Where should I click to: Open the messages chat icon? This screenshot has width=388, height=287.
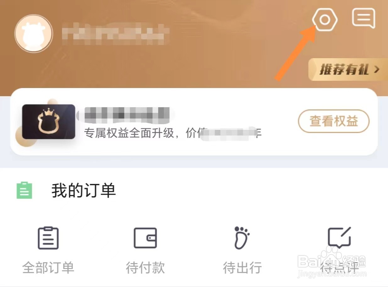coord(364,18)
